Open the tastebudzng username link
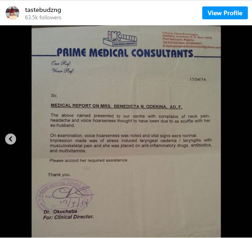The image size is (252, 238). click(43, 10)
